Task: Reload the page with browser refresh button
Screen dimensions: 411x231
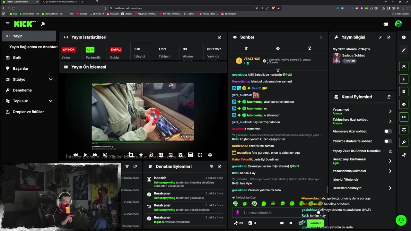Action: [13, 8]
